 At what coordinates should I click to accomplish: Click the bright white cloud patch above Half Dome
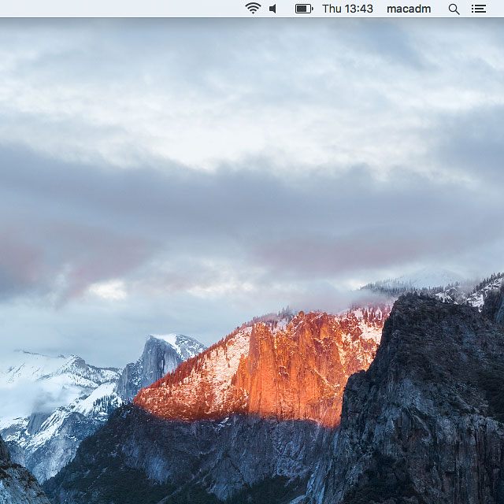(x=110, y=290)
